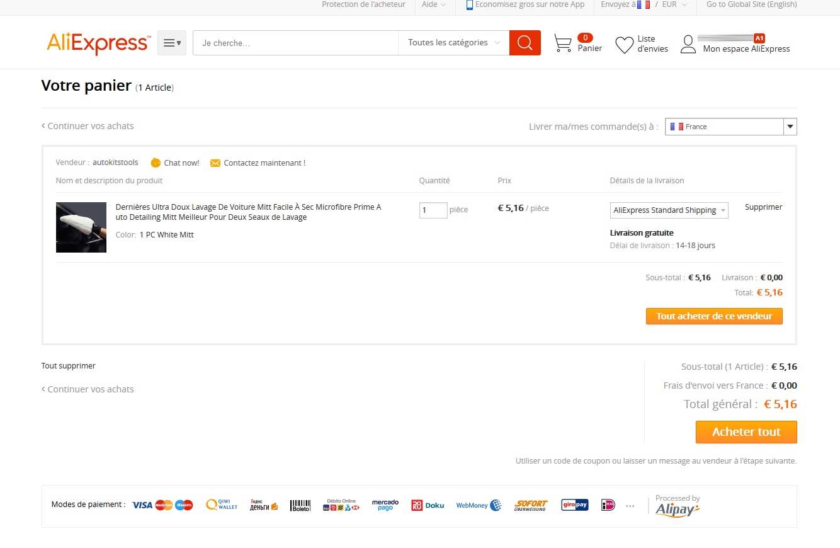Image resolution: width=840 pixels, height=548 pixels.
Task: Click the quantity input field
Action: (433, 210)
